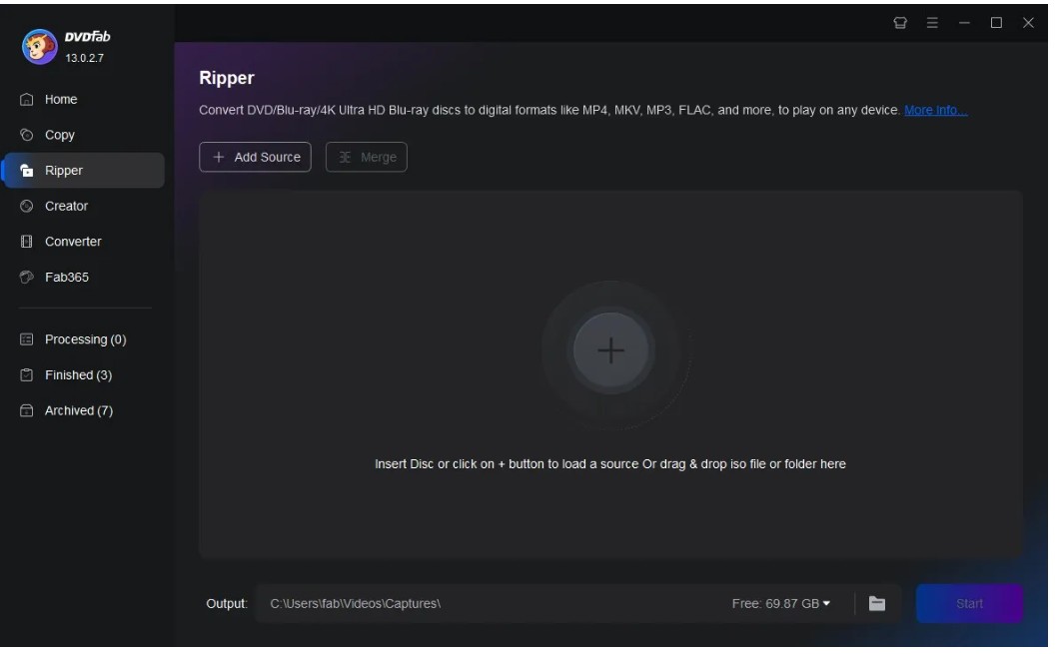Open the Home section in the sidebar
This screenshot has height=654, width=1056.
(60, 99)
